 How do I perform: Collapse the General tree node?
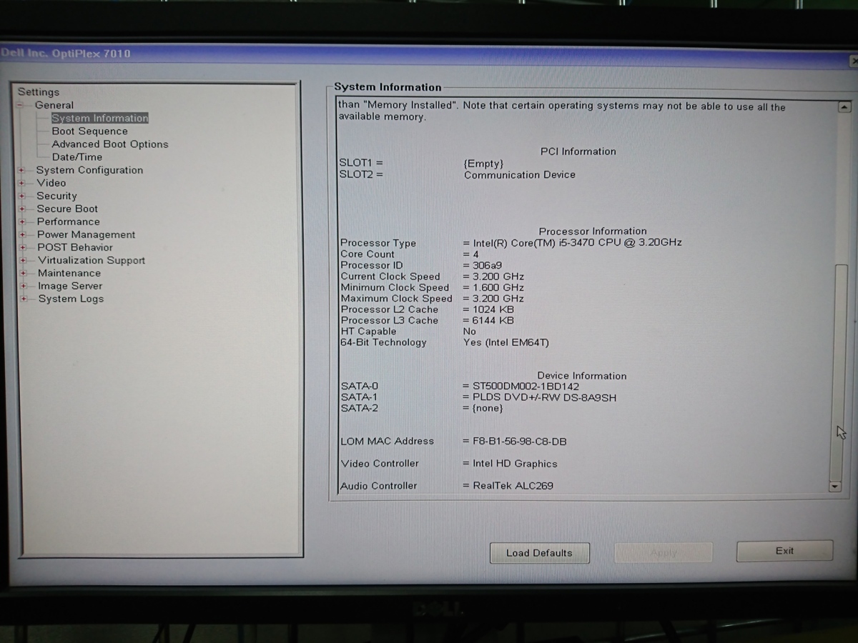(x=20, y=105)
